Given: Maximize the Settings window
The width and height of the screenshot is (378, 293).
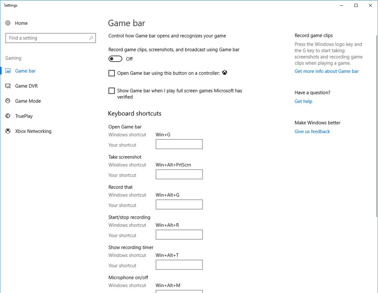Looking at the screenshot, I should (356, 5).
